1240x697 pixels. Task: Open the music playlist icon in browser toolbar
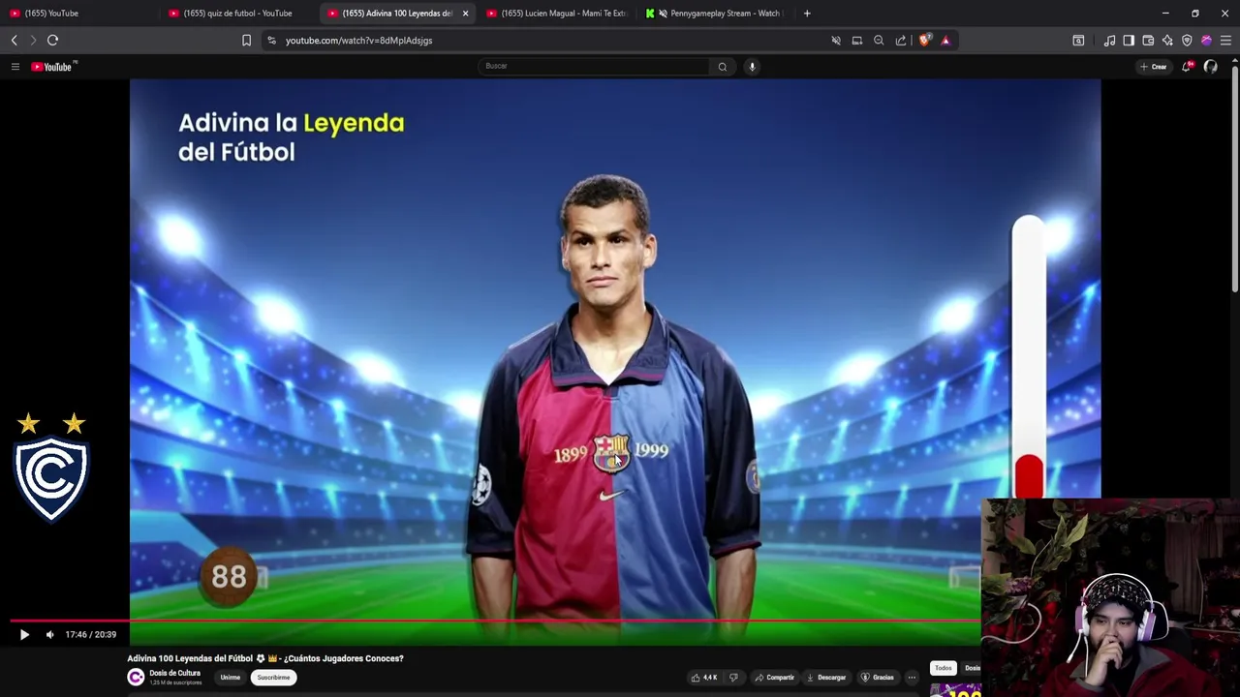coord(1109,41)
